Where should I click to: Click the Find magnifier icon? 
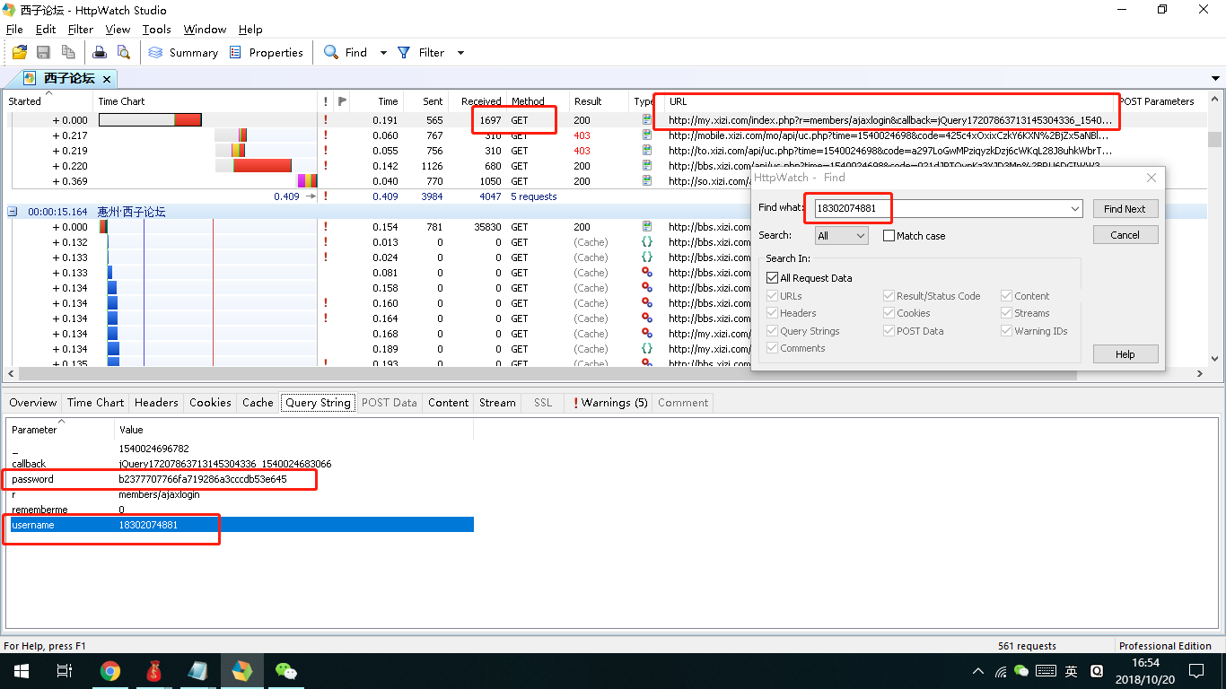331,53
